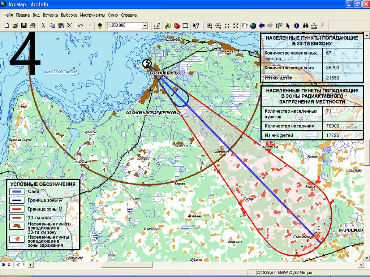Activate the Identify info tool
Image resolution: width=370 pixels, height=277 pixels.
[297, 26]
